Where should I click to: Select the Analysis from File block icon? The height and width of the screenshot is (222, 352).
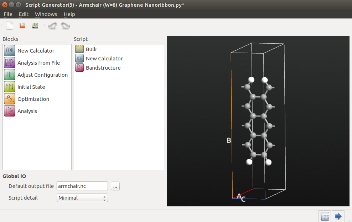pyautogui.click(x=9, y=63)
